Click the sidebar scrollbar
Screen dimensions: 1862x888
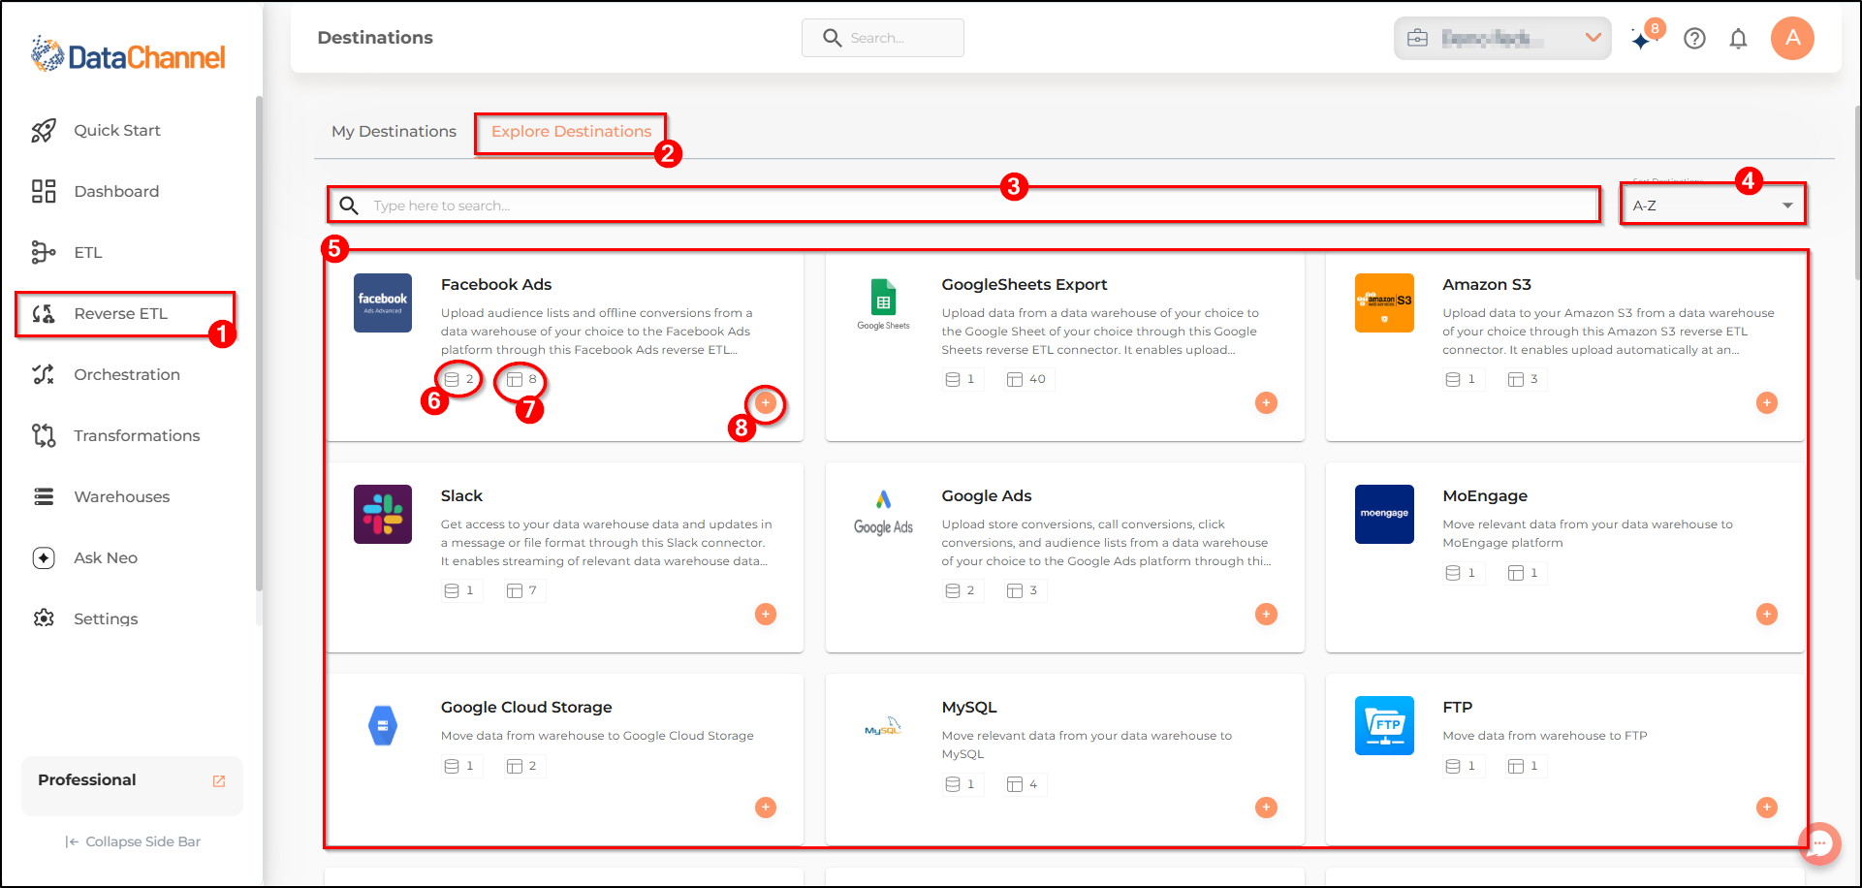click(259, 342)
